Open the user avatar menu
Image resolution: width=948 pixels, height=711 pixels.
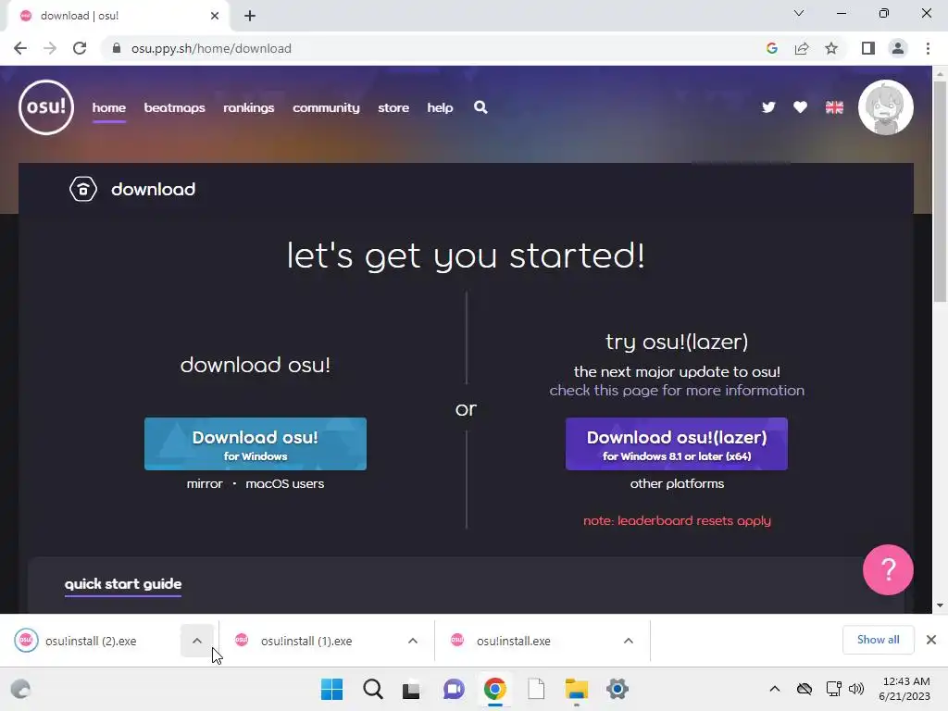point(886,107)
